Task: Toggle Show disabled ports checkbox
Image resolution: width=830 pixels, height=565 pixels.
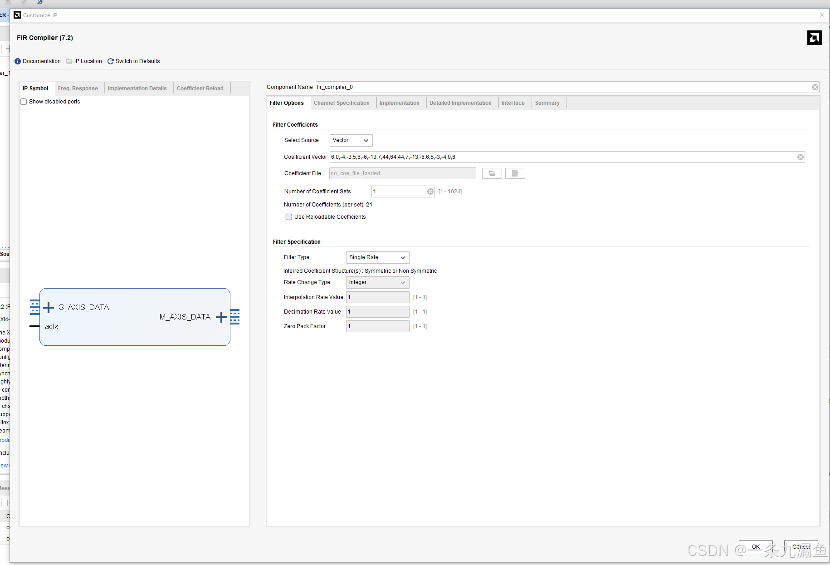Action: (24, 102)
